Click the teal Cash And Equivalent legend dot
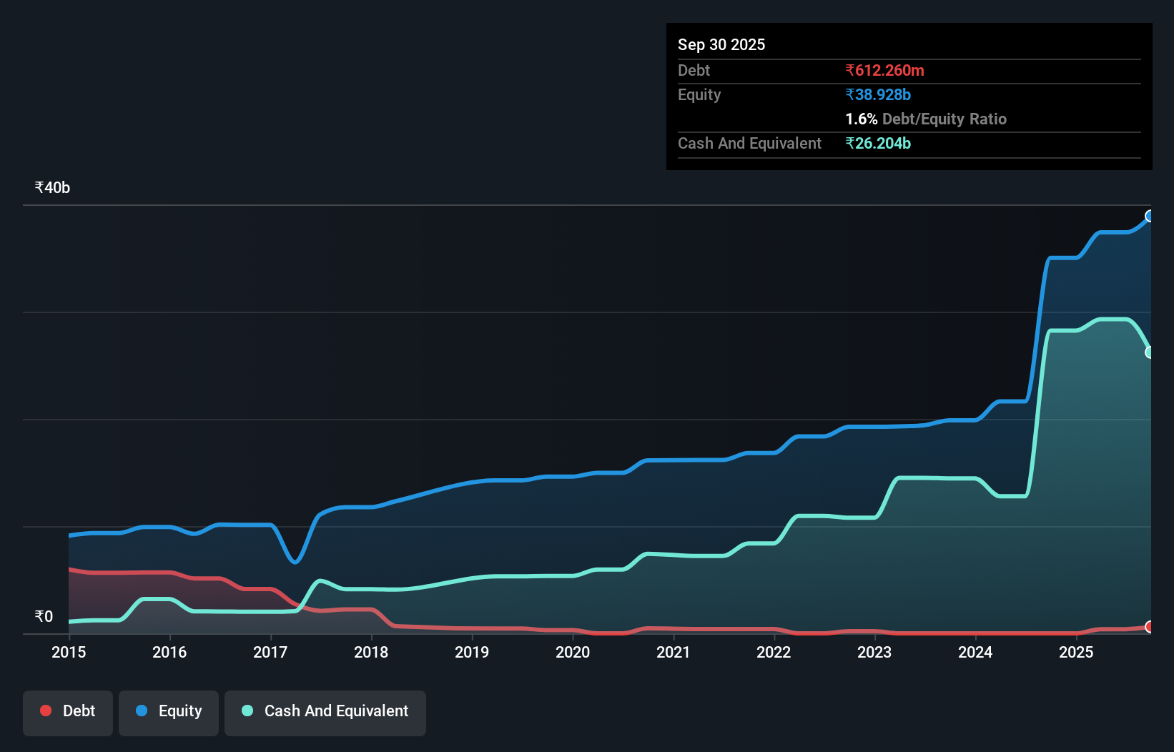The height and width of the screenshot is (752, 1174). [x=247, y=711]
